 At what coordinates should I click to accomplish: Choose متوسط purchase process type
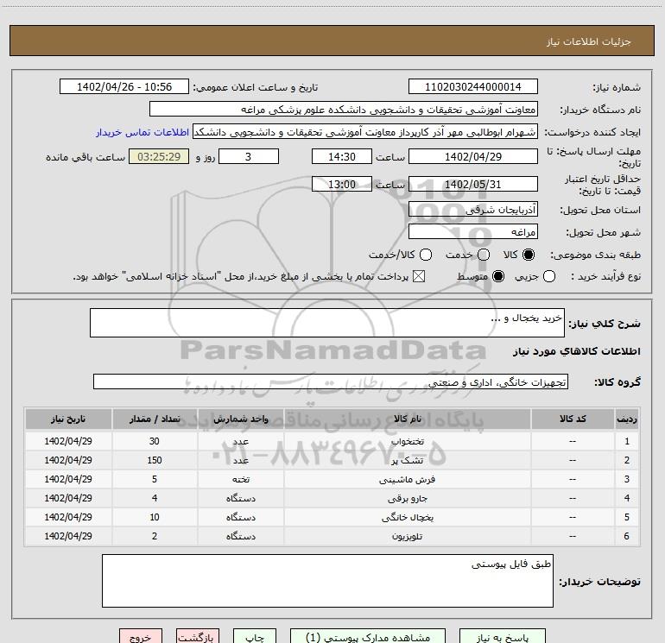pyautogui.click(x=498, y=277)
